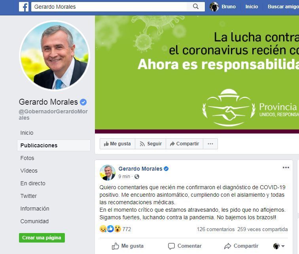Open the Fotos section in sidebar

pos(27,158)
